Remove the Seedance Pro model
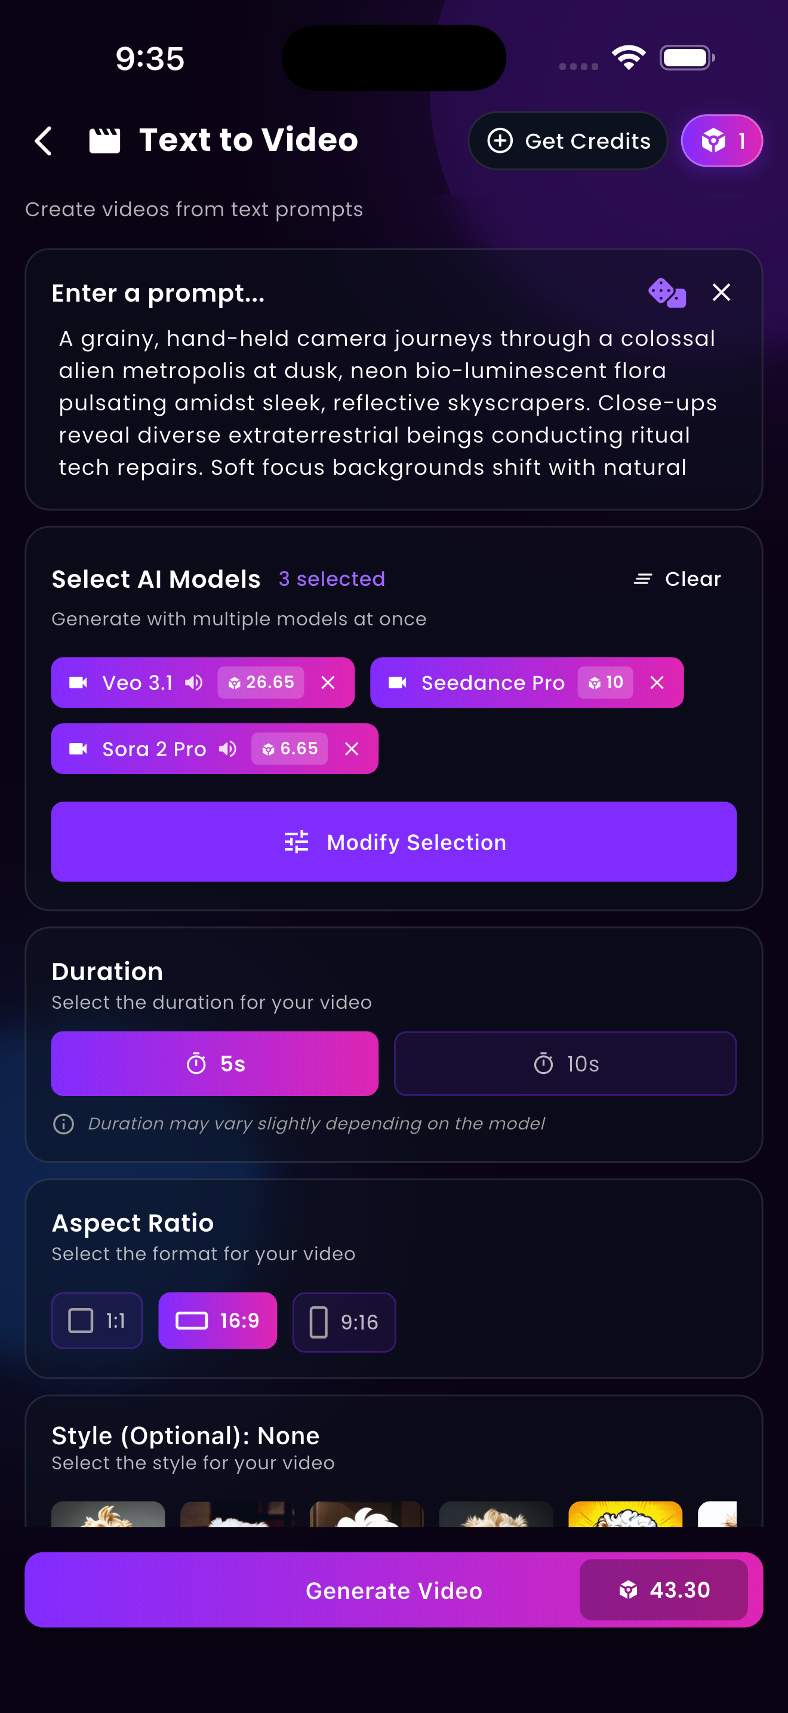Image resolution: width=788 pixels, height=1713 pixels. 657,682
